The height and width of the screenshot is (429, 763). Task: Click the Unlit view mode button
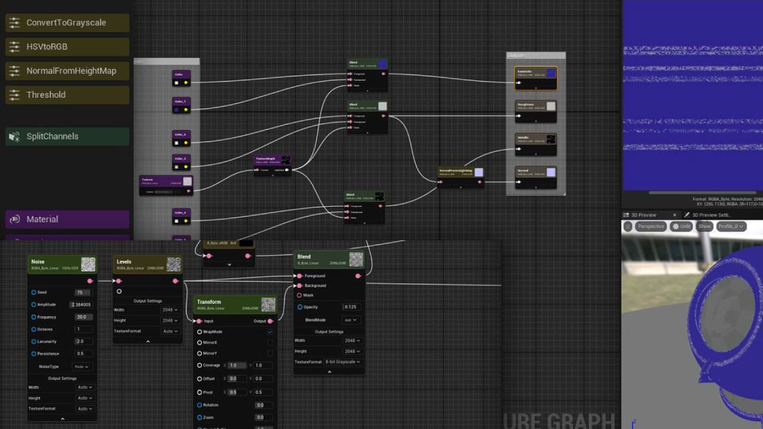[x=681, y=226]
